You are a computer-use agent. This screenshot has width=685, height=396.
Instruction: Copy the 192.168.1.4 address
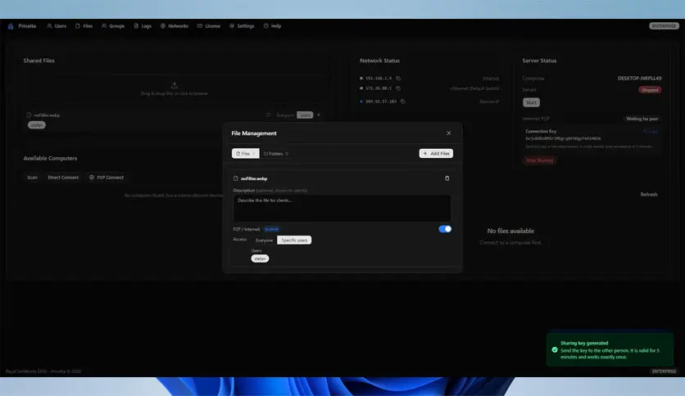(398, 79)
